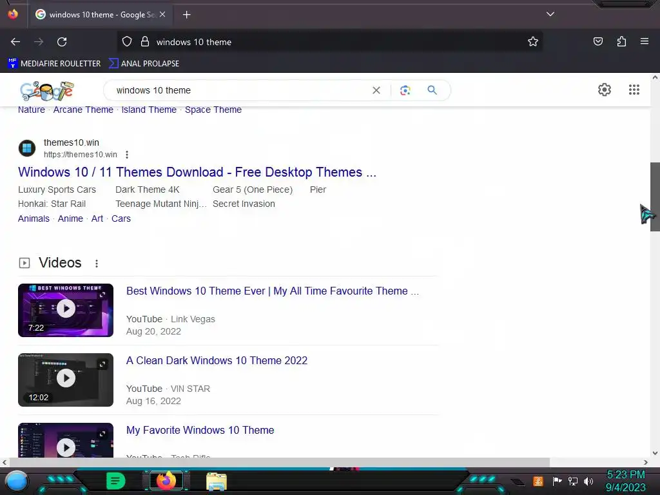Open MEDIAFIRE ROULETTER bookmark
The height and width of the screenshot is (495, 660).
[54, 64]
